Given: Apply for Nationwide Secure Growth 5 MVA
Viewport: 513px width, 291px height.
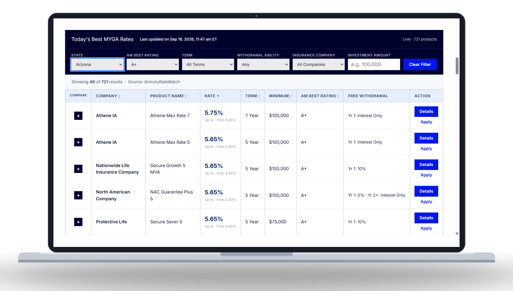Looking at the screenshot, I should (x=426, y=175).
